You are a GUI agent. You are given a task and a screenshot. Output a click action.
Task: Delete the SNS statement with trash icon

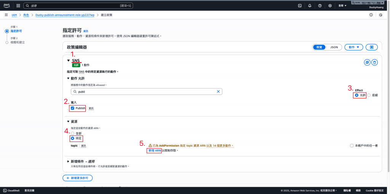[x=375, y=63]
